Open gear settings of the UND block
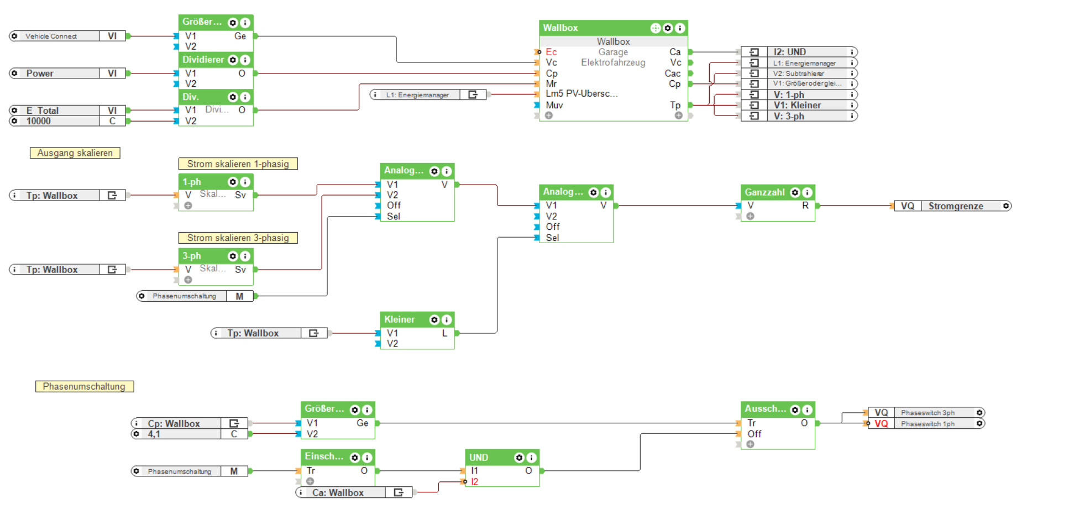 pyautogui.click(x=519, y=458)
